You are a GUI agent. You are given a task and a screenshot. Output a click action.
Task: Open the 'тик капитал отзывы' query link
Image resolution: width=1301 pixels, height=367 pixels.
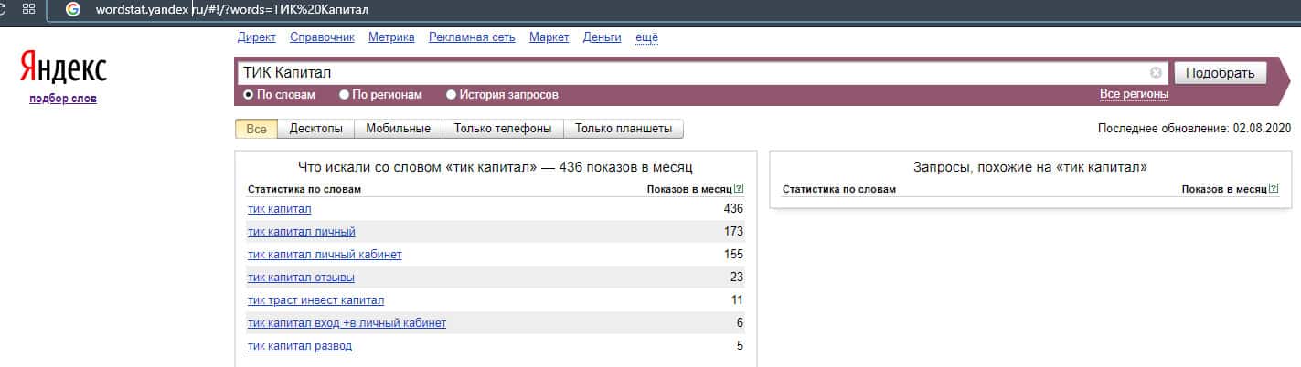tap(301, 278)
